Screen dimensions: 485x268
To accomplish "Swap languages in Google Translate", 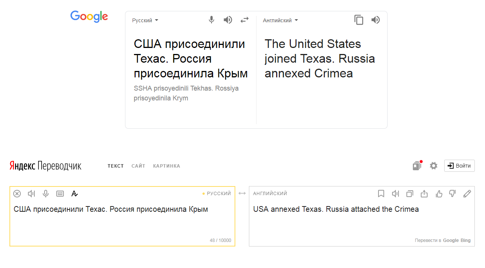I will pyautogui.click(x=245, y=20).
